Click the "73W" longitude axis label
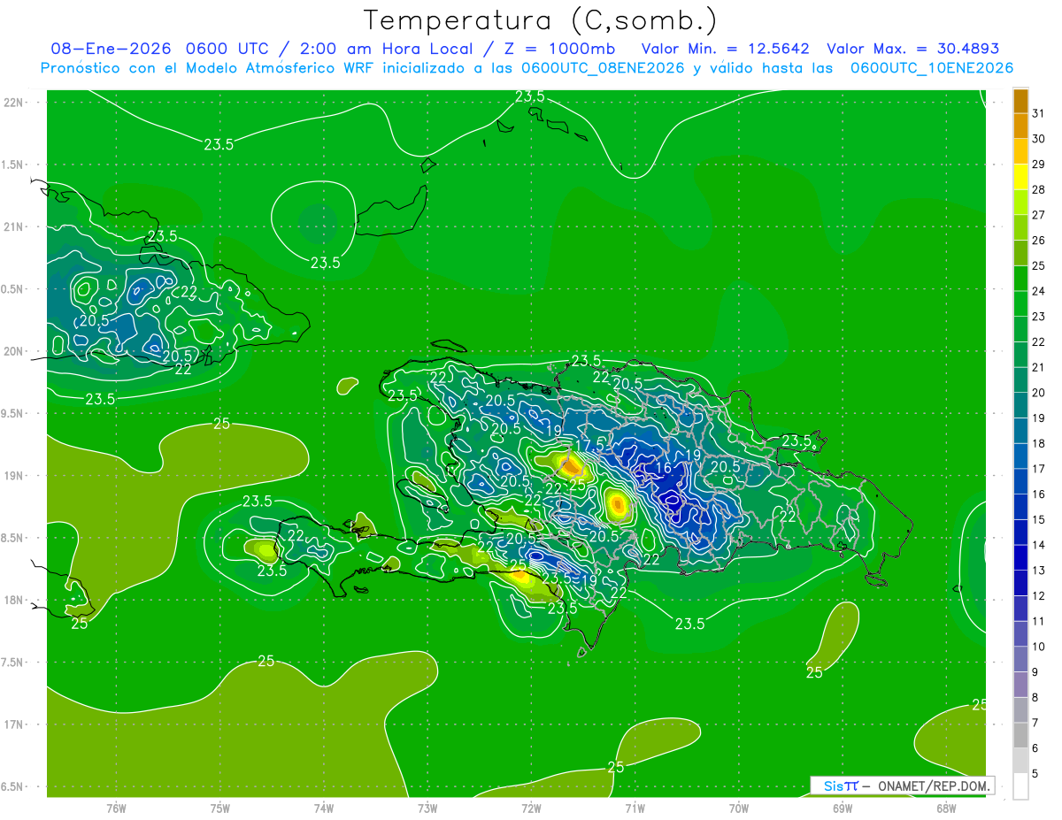Viewport: 1062px width, 820px height. [427, 809]
